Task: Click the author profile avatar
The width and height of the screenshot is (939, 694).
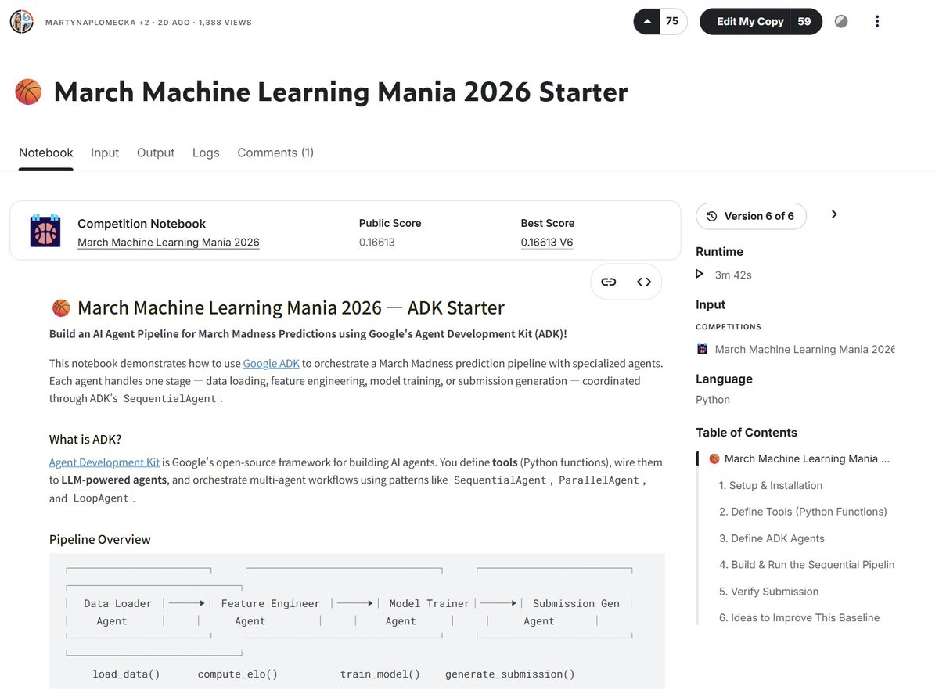Action: (x=21, y=22)
